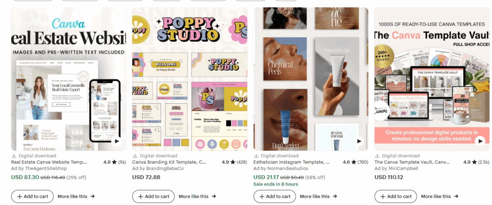Image resolution: width=492 pixels, height=205 pixels.
Task: Open More like this for Canva Template Vault
Action: 440,196
